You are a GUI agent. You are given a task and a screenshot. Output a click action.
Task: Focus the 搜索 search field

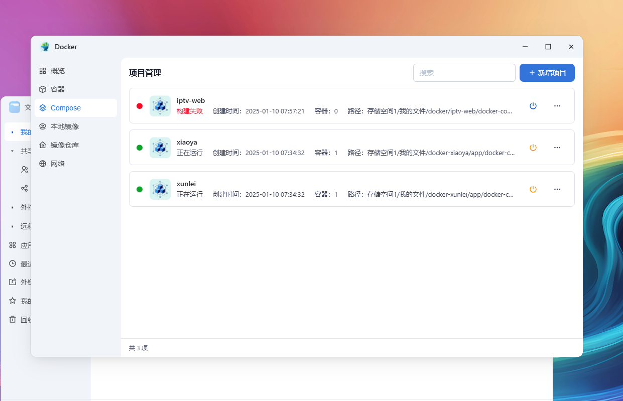coord(464,73)
